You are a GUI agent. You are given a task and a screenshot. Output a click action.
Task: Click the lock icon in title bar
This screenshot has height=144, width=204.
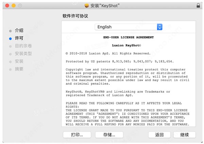198,5
